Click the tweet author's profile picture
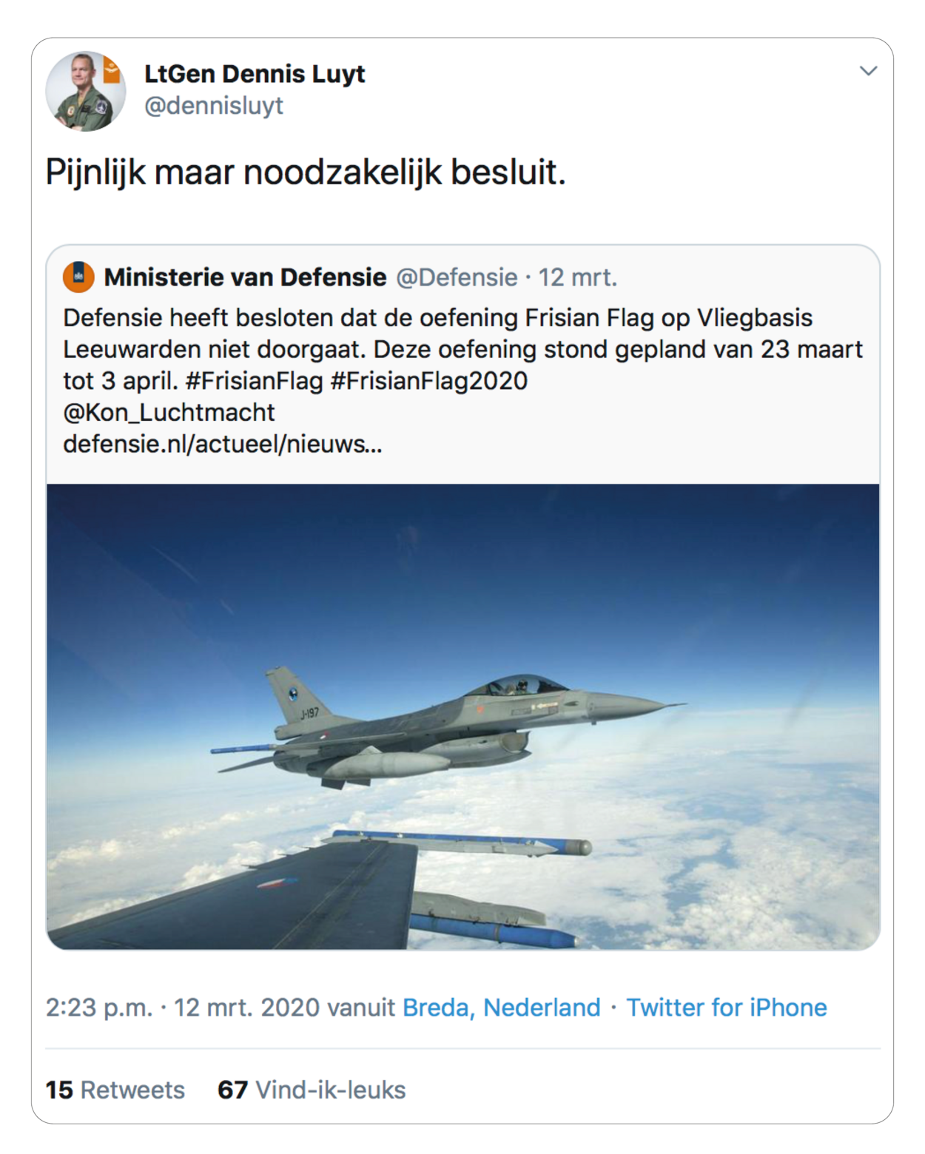 (85, 92)
